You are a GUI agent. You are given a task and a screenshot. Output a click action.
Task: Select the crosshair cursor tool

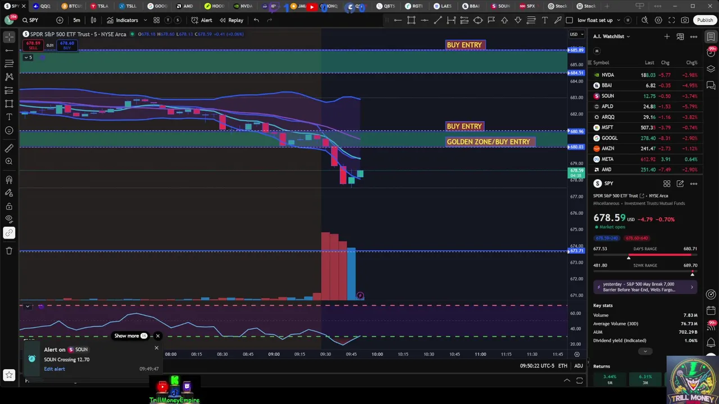[x=9, y=37]
